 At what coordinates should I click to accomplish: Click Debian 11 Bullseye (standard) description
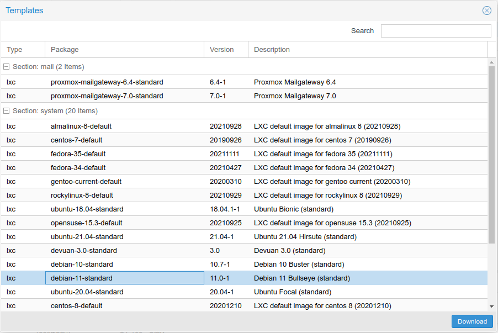point(302,278)
